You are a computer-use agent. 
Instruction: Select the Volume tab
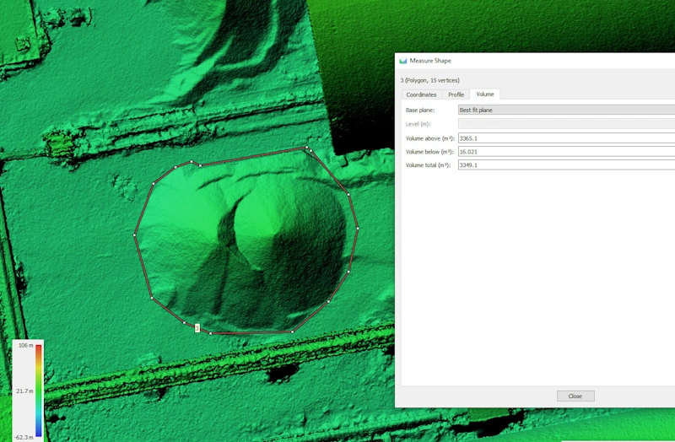click(x=484, y=94)
